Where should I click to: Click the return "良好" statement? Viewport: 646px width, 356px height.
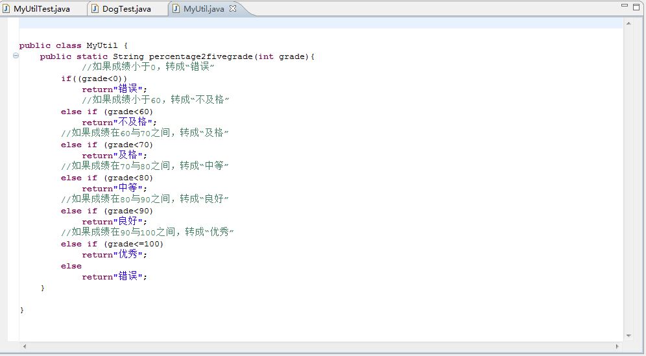(x=115, y=221)
